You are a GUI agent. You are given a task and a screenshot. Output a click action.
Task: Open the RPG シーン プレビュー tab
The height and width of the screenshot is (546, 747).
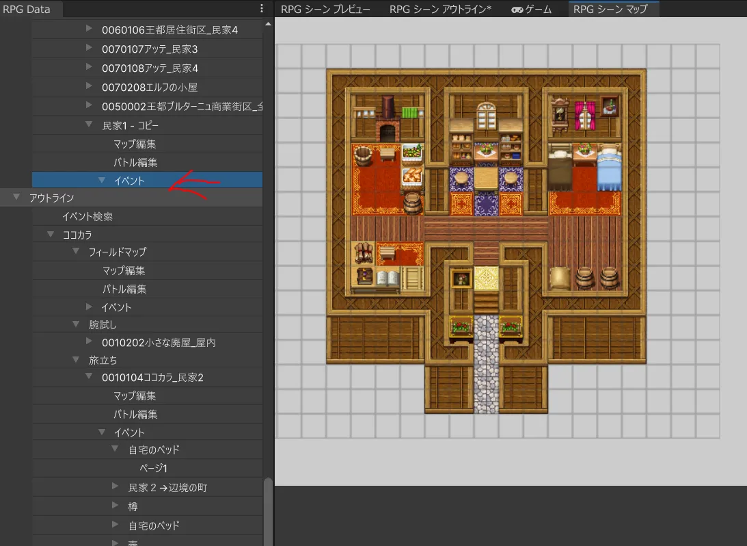pyautogui.click(x=325, y=10)
